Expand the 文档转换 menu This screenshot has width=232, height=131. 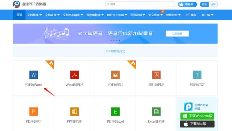click(x=34, y=15)
